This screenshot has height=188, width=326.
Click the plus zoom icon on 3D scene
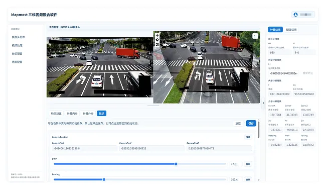point(157,35)
